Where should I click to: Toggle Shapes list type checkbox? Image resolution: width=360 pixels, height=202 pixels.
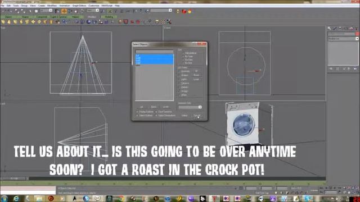183,75
